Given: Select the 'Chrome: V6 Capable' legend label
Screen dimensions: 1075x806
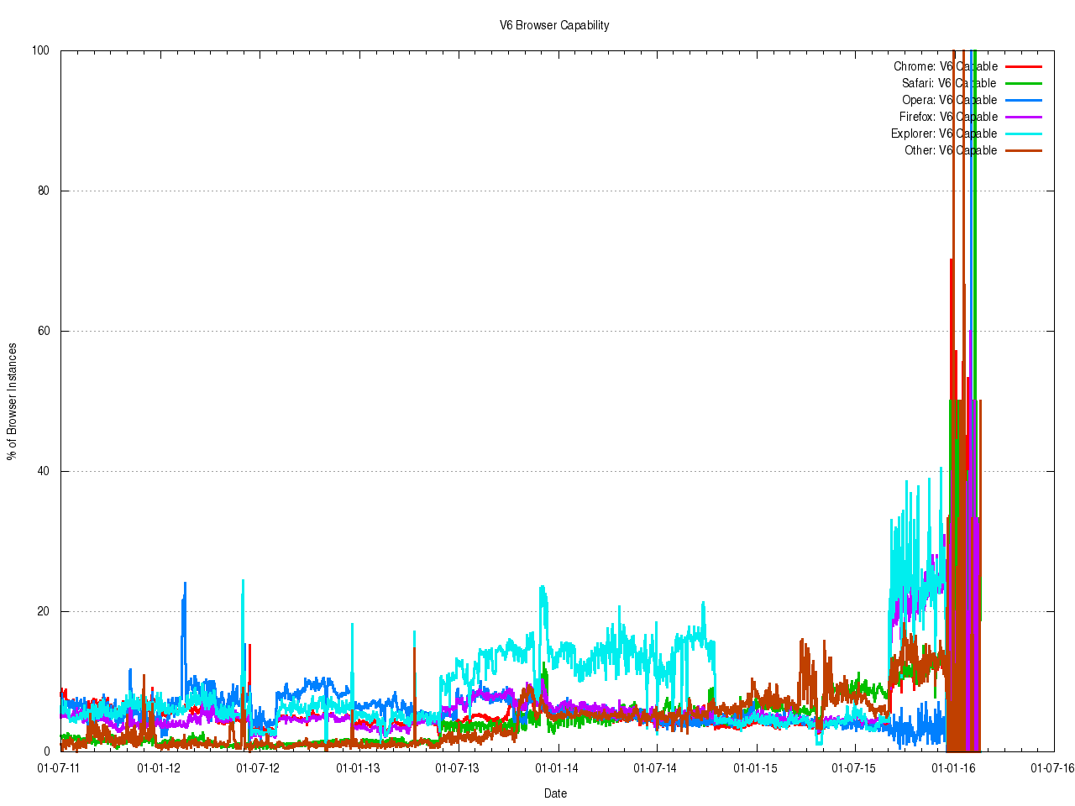Looking at the screenshot, I should pos(945,66).
